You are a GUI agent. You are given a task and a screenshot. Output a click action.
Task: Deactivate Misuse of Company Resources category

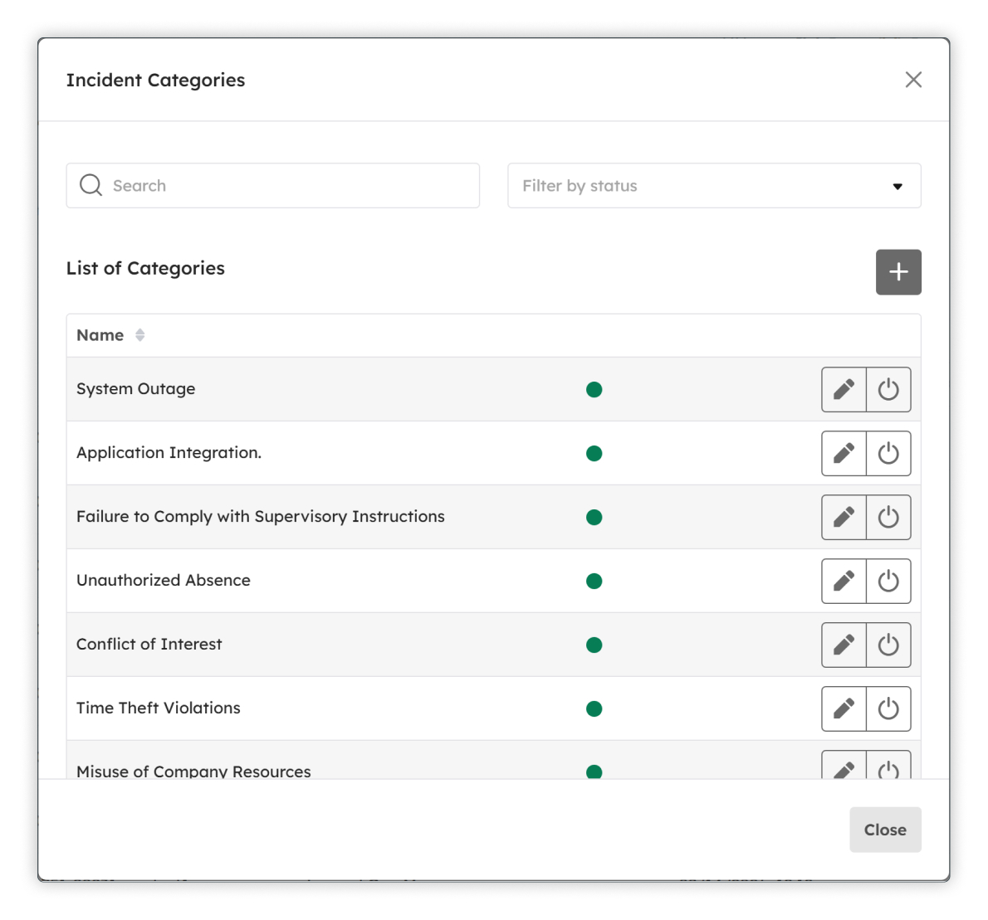[x=888, y=765]
